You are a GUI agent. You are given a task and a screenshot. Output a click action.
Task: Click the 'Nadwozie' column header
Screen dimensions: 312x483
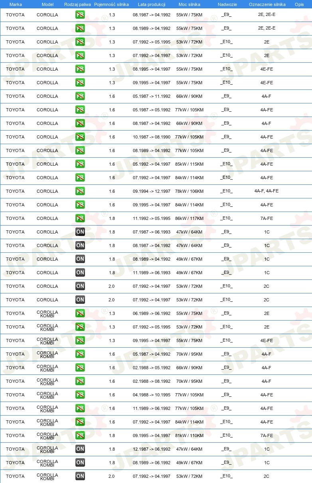pos(227,4)
